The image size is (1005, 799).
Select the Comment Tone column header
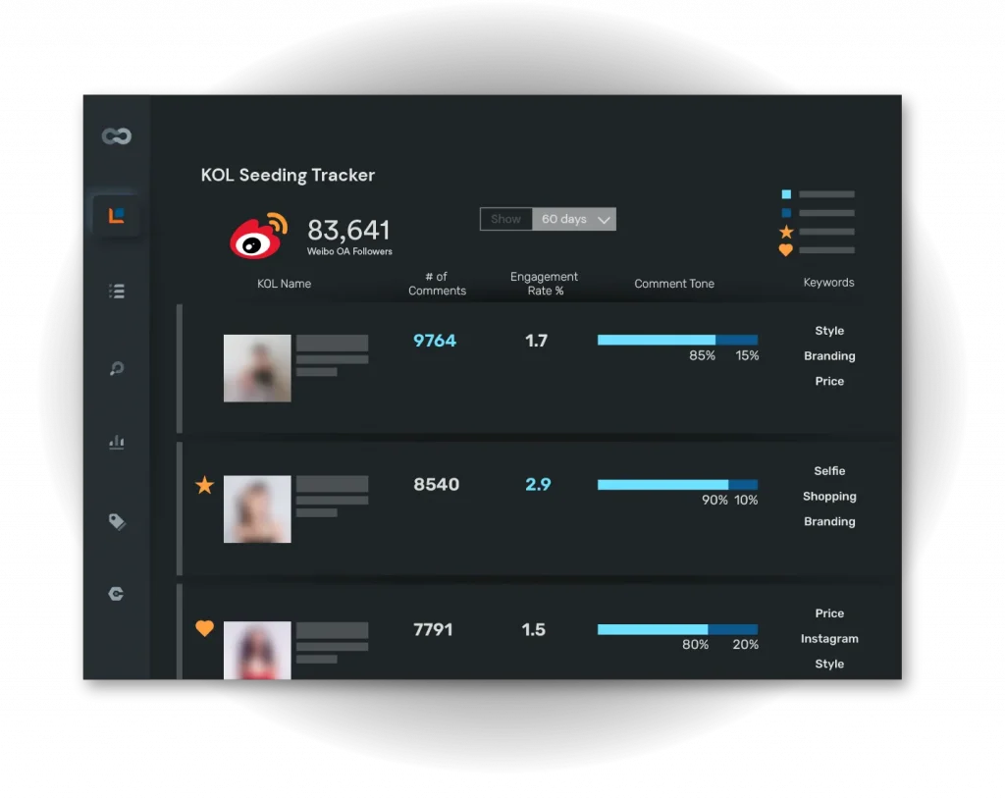(x=673, y=284)
